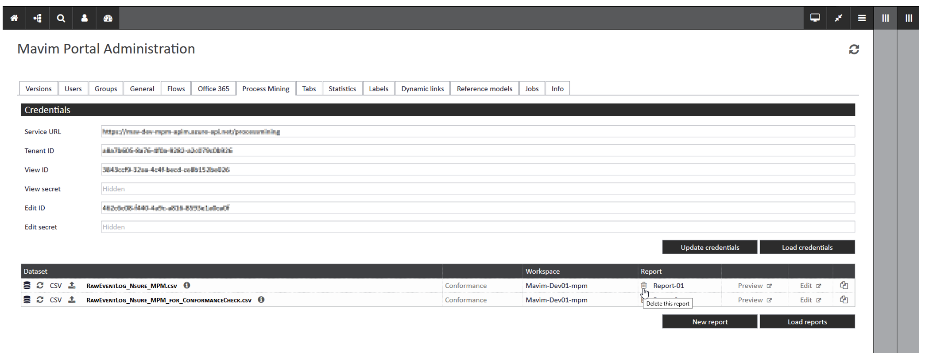Click the sync icon of the ConformanceCheck.csv row
The image size is (929, 359).
40,300
